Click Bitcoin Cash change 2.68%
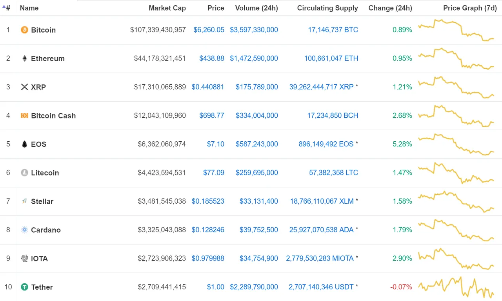The height and width of the screenshot is (301, 502). click(x=402, y=116)
